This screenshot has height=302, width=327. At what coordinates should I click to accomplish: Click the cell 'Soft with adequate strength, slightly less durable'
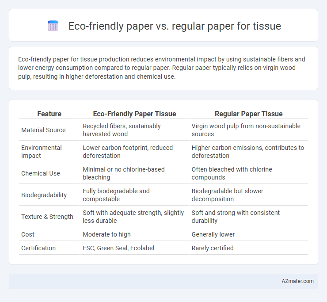tap(134, 217)
